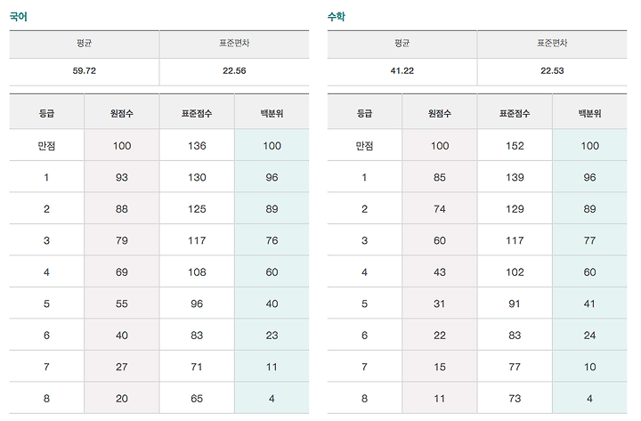
Task: Select 수학 grade 4 raw score 43
Action: [x=440, y=272]
